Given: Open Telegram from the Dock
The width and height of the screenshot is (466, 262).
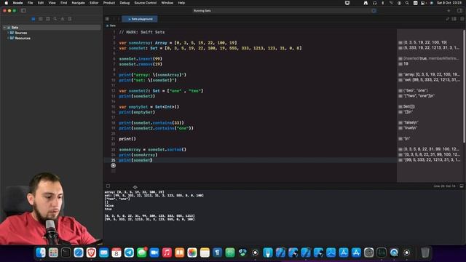Looking at the screenshot, I should [x=130, y=253].
